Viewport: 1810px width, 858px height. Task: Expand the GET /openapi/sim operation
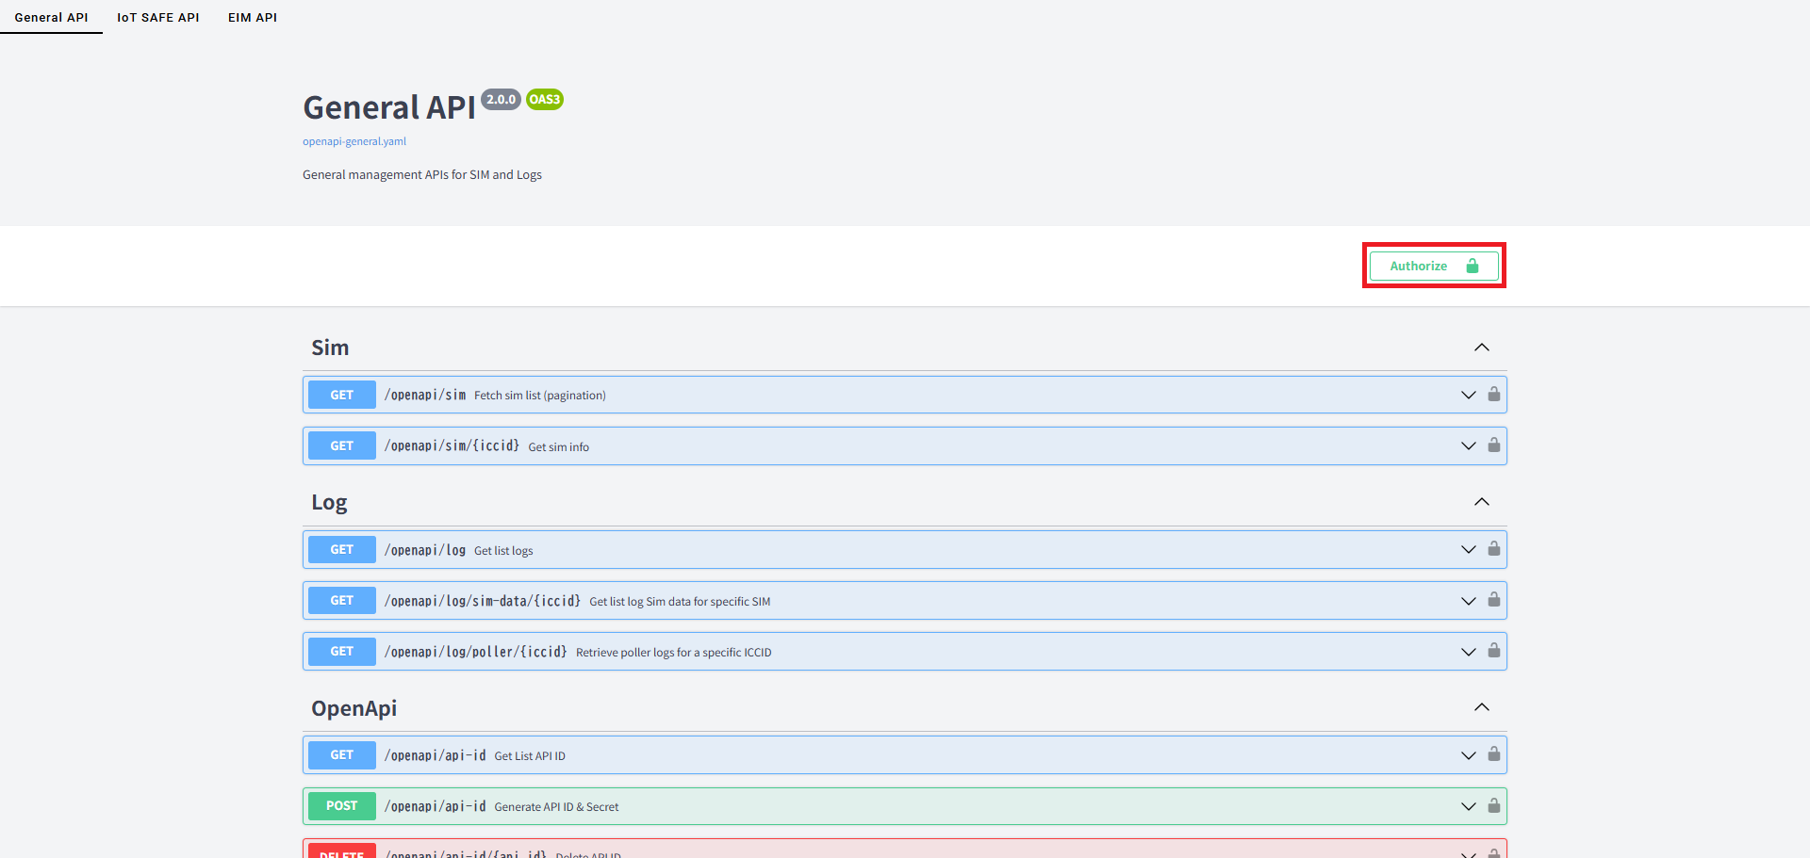pos(1468,395)
